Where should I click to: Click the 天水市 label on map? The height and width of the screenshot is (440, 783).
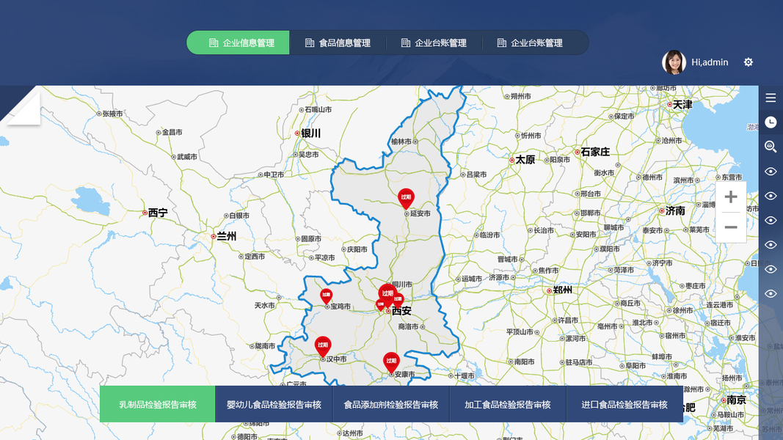pos(265,305)
